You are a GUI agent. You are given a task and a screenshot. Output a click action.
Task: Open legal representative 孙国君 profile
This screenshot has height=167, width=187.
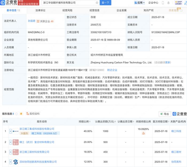pos(32,21)
